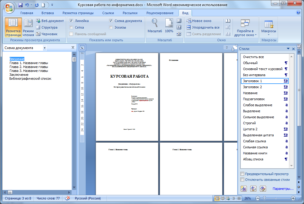Click New Style icon in Стили panel
This screenshot has height=204, width=304.
tap(244, 188)
